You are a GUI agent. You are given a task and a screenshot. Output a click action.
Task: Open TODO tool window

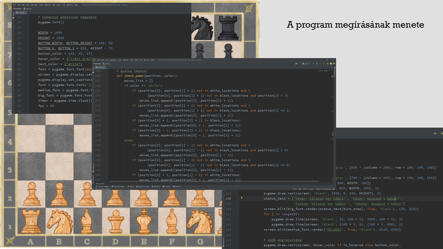tap(130, 186)
